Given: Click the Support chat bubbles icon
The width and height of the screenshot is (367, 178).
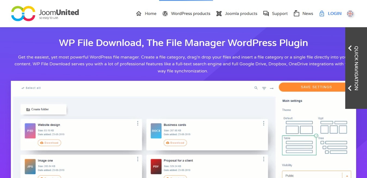Looking at the screenshot, I should coord(266,14).
